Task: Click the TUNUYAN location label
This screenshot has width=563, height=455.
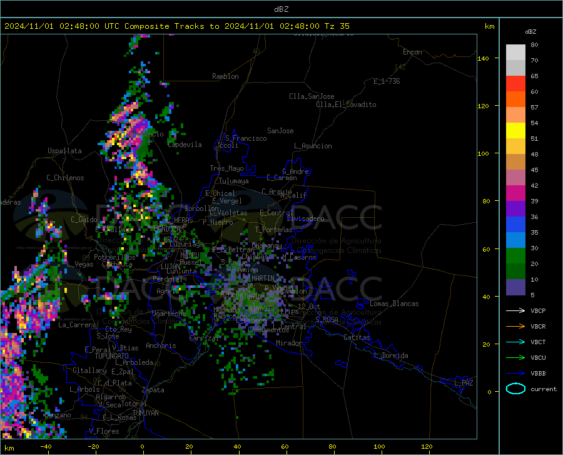Action: [x=145, y=413]
